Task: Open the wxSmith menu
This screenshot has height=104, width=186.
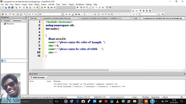Action: pyautogui.click(x=51, y=5)
